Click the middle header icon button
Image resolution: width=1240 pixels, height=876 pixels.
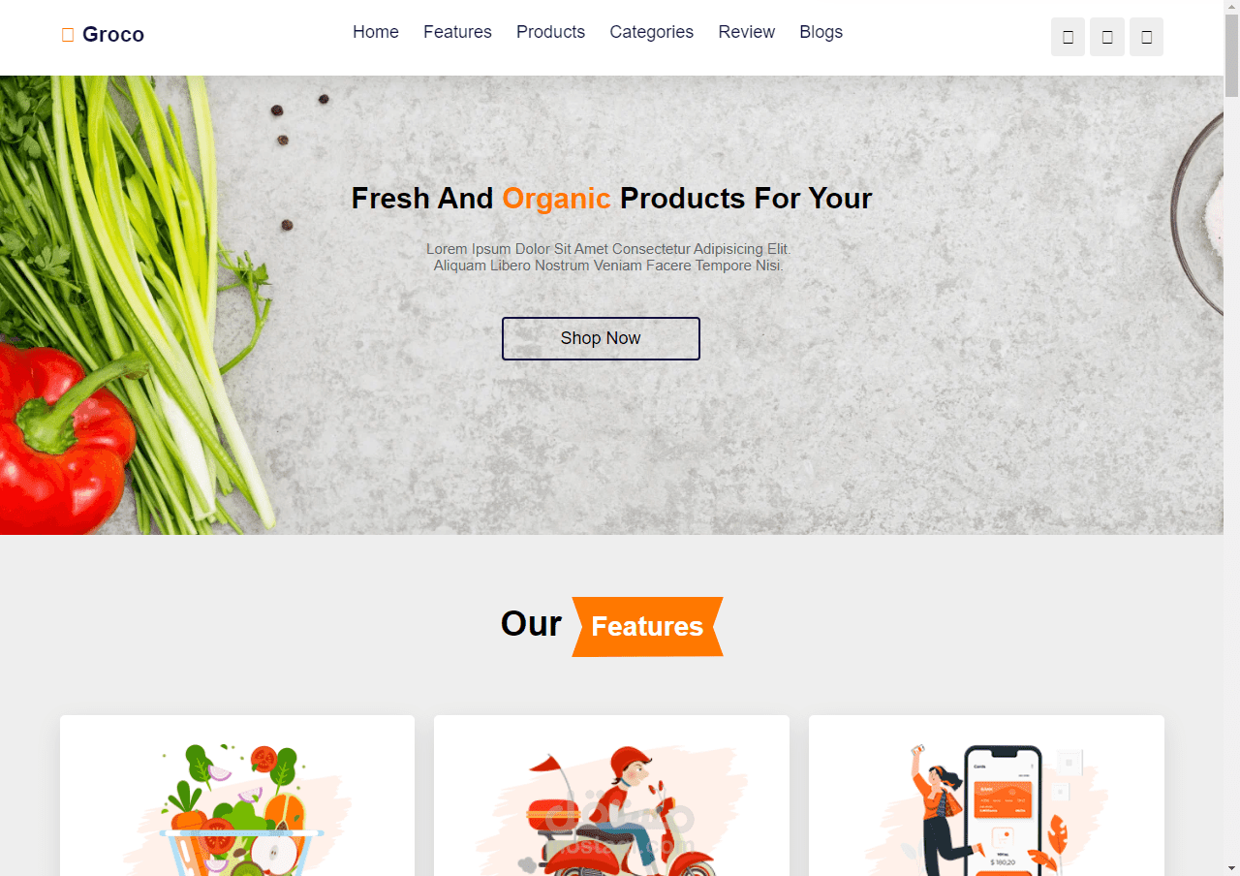(1107, 37)
